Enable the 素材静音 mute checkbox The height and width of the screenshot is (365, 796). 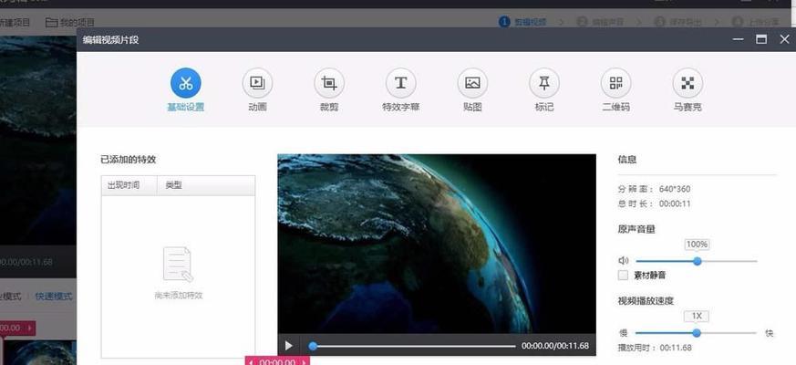623,275
